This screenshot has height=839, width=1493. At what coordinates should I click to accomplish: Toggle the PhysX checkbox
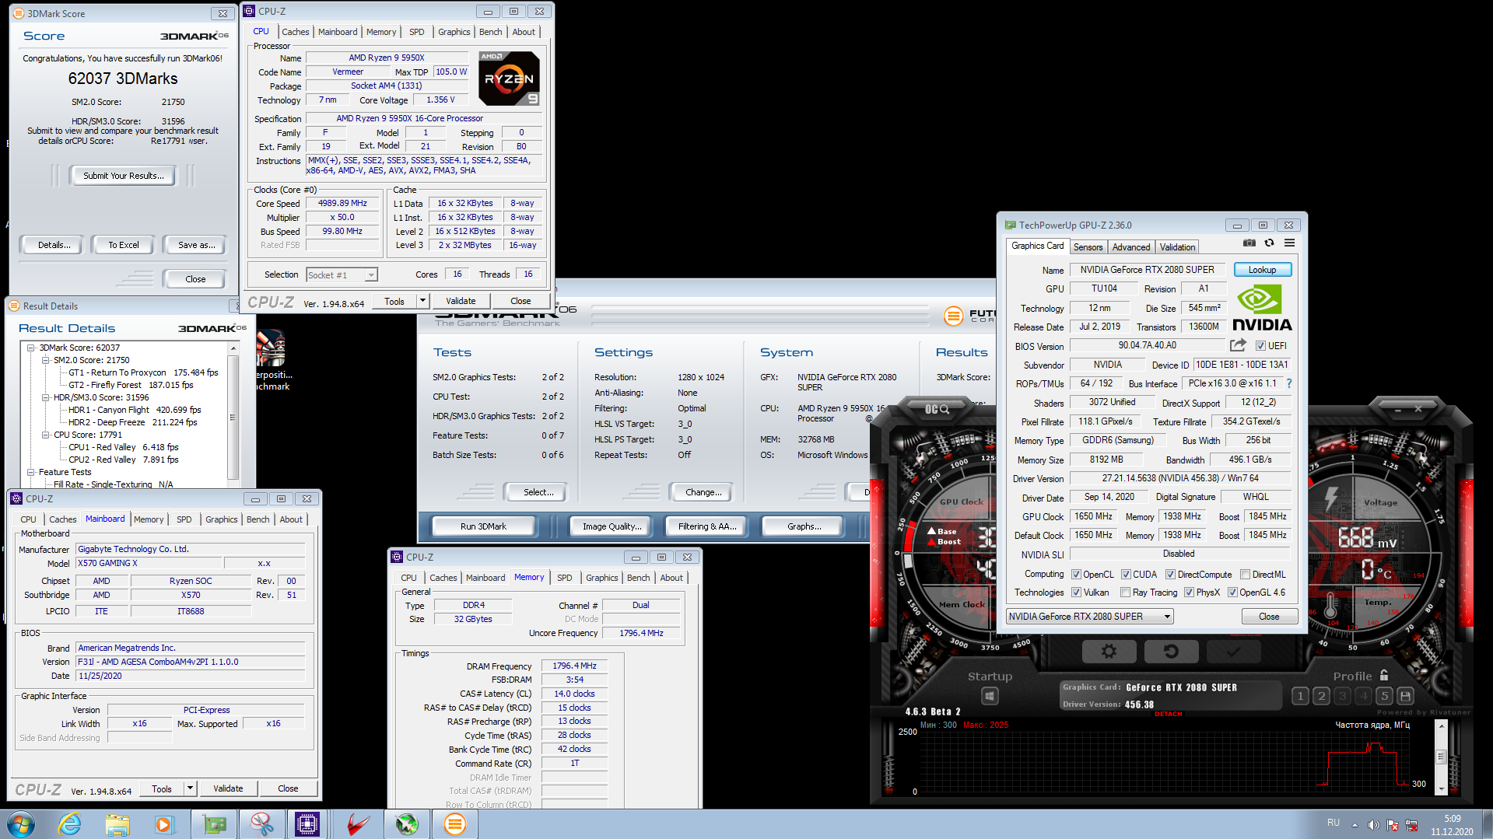pos(1189,593)
